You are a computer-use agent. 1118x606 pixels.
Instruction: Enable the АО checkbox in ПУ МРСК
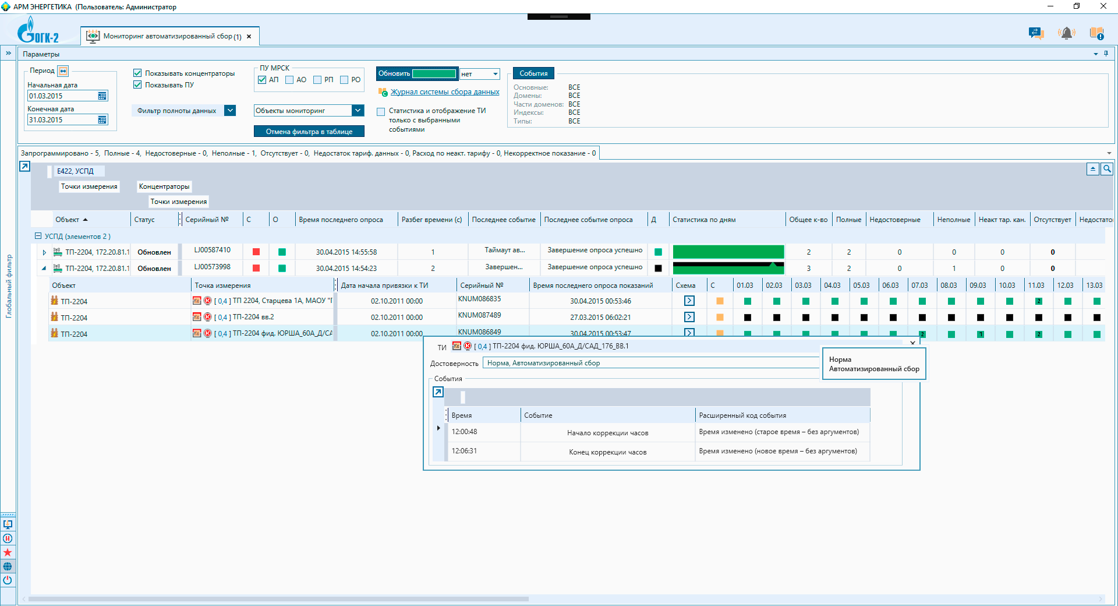289,80
